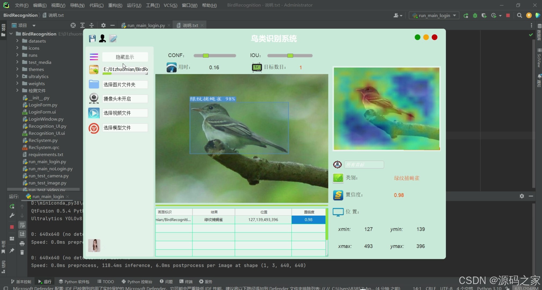Screen dimensions: 542x290
Task: Open the 重构(R) menu
Action: (x=115, y=5)
